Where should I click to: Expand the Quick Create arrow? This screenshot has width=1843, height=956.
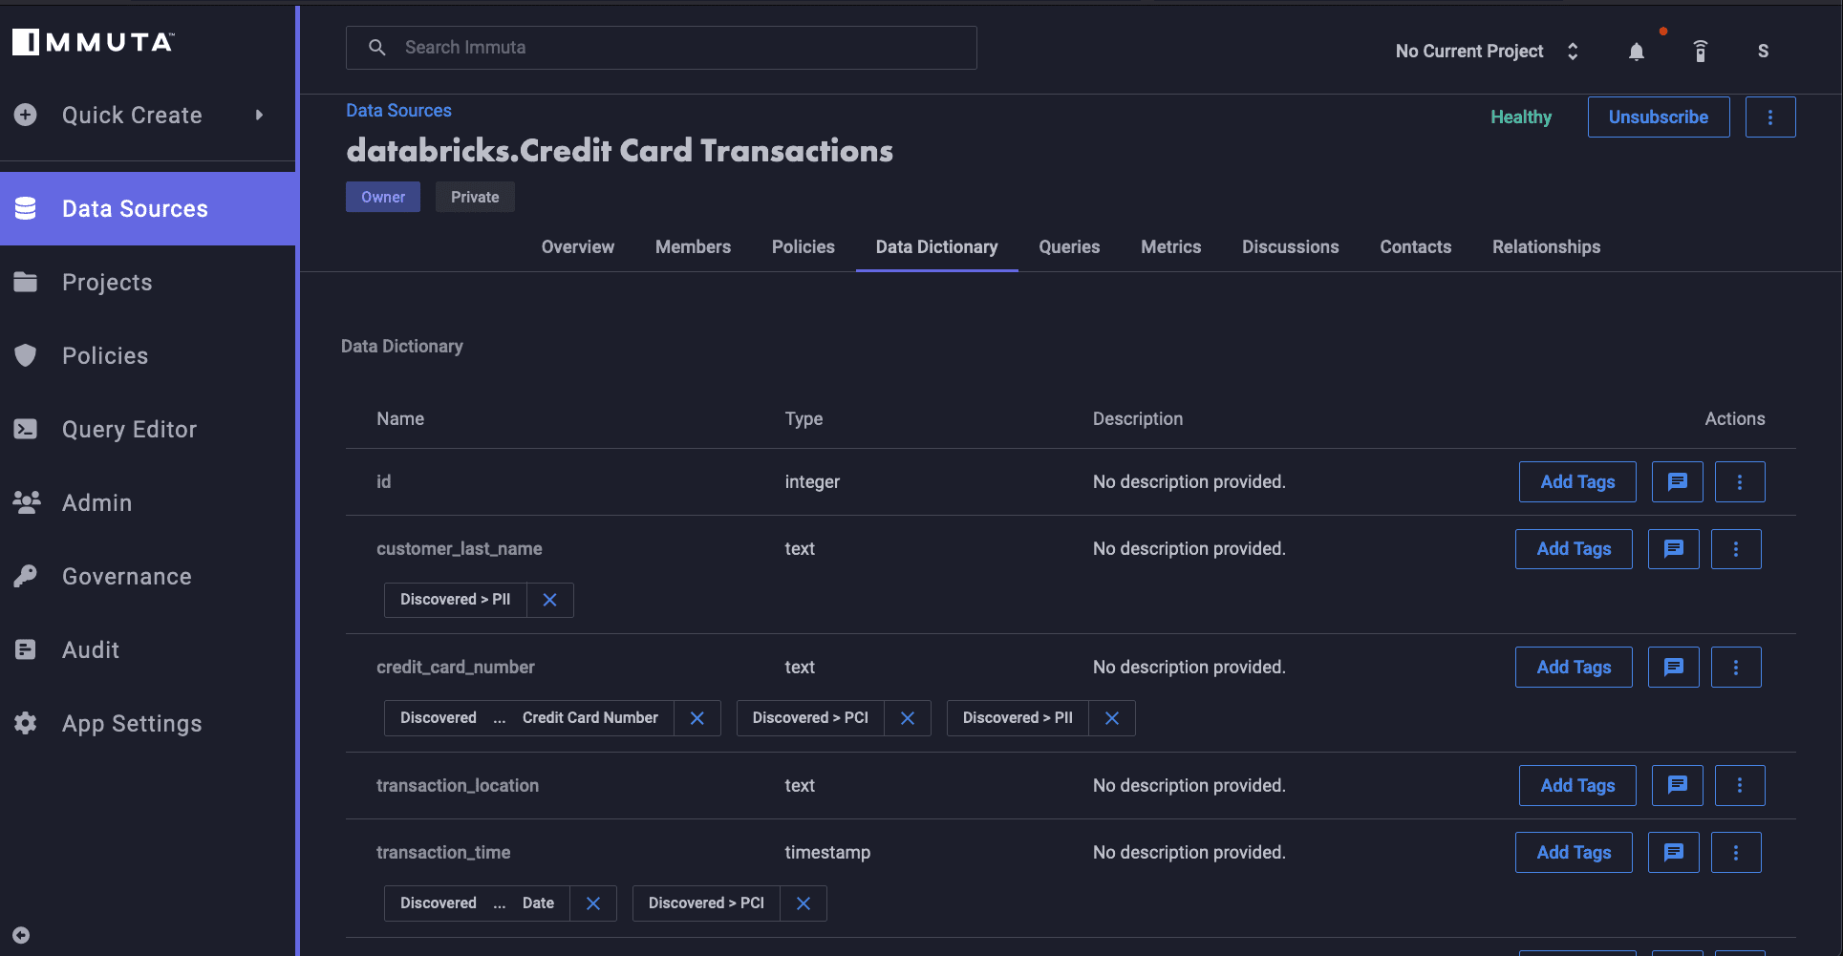(259, 115)
